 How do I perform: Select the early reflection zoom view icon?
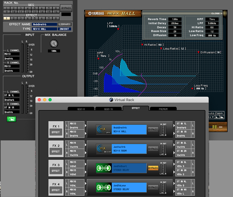(217, 117)
